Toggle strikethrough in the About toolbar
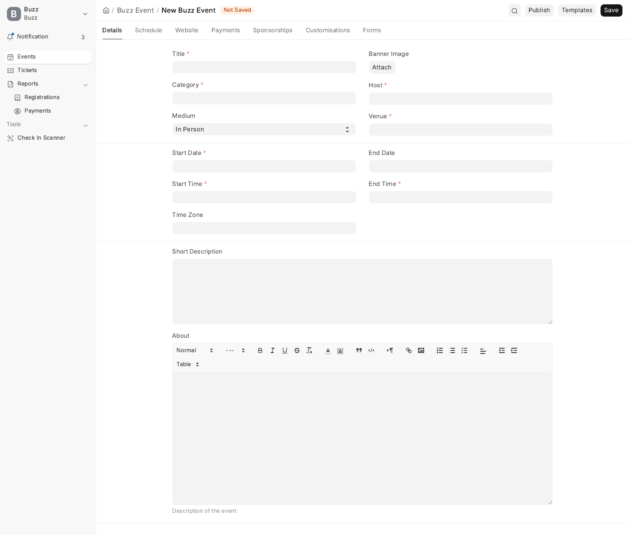Viewport: 629px width, 535px height. [x=297, y=350]
